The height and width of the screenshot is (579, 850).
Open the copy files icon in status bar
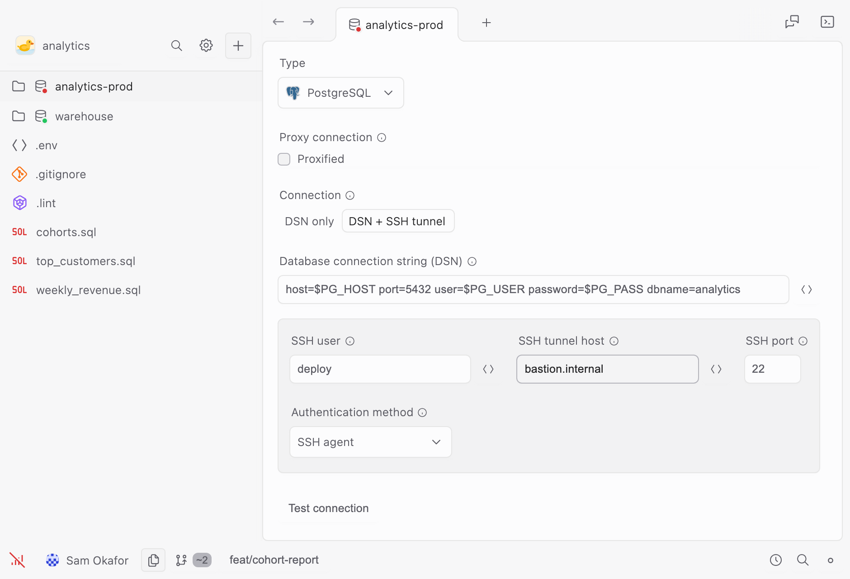[x=153, y=560]
